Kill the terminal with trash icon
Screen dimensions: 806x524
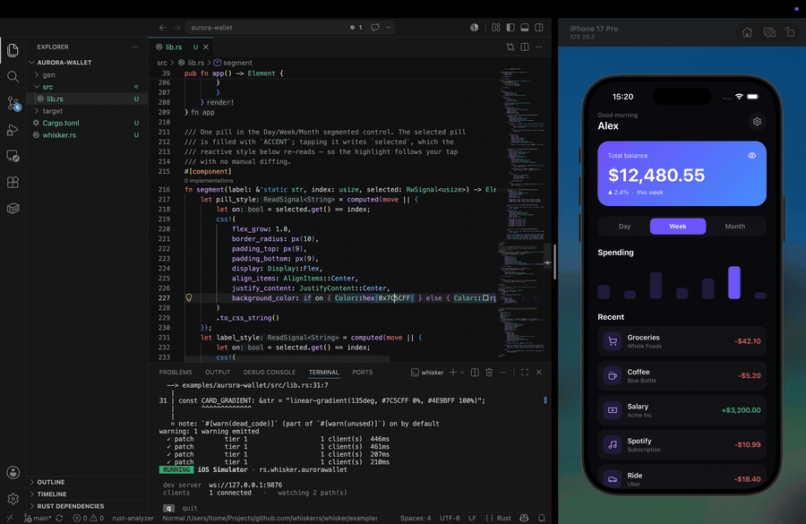point(489,373)
